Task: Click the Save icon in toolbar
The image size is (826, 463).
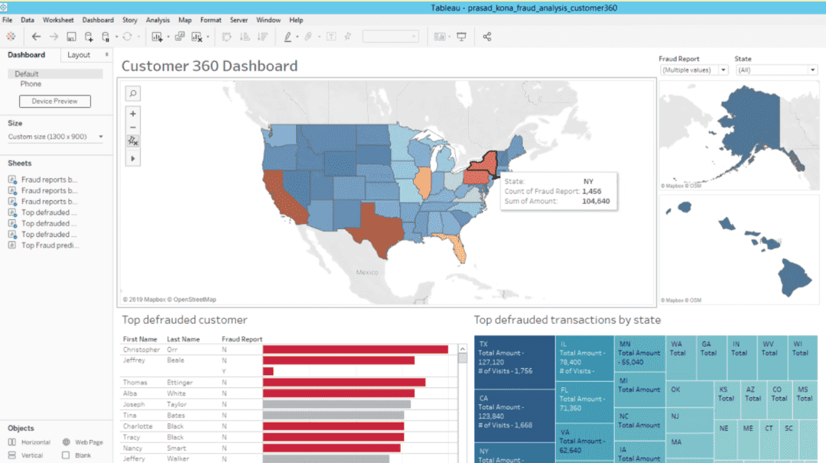Action: (x=71, y=37)
